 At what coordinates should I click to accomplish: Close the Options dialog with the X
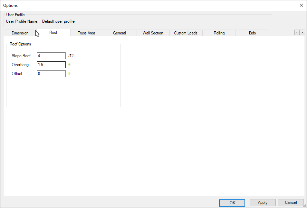(301, 5)
